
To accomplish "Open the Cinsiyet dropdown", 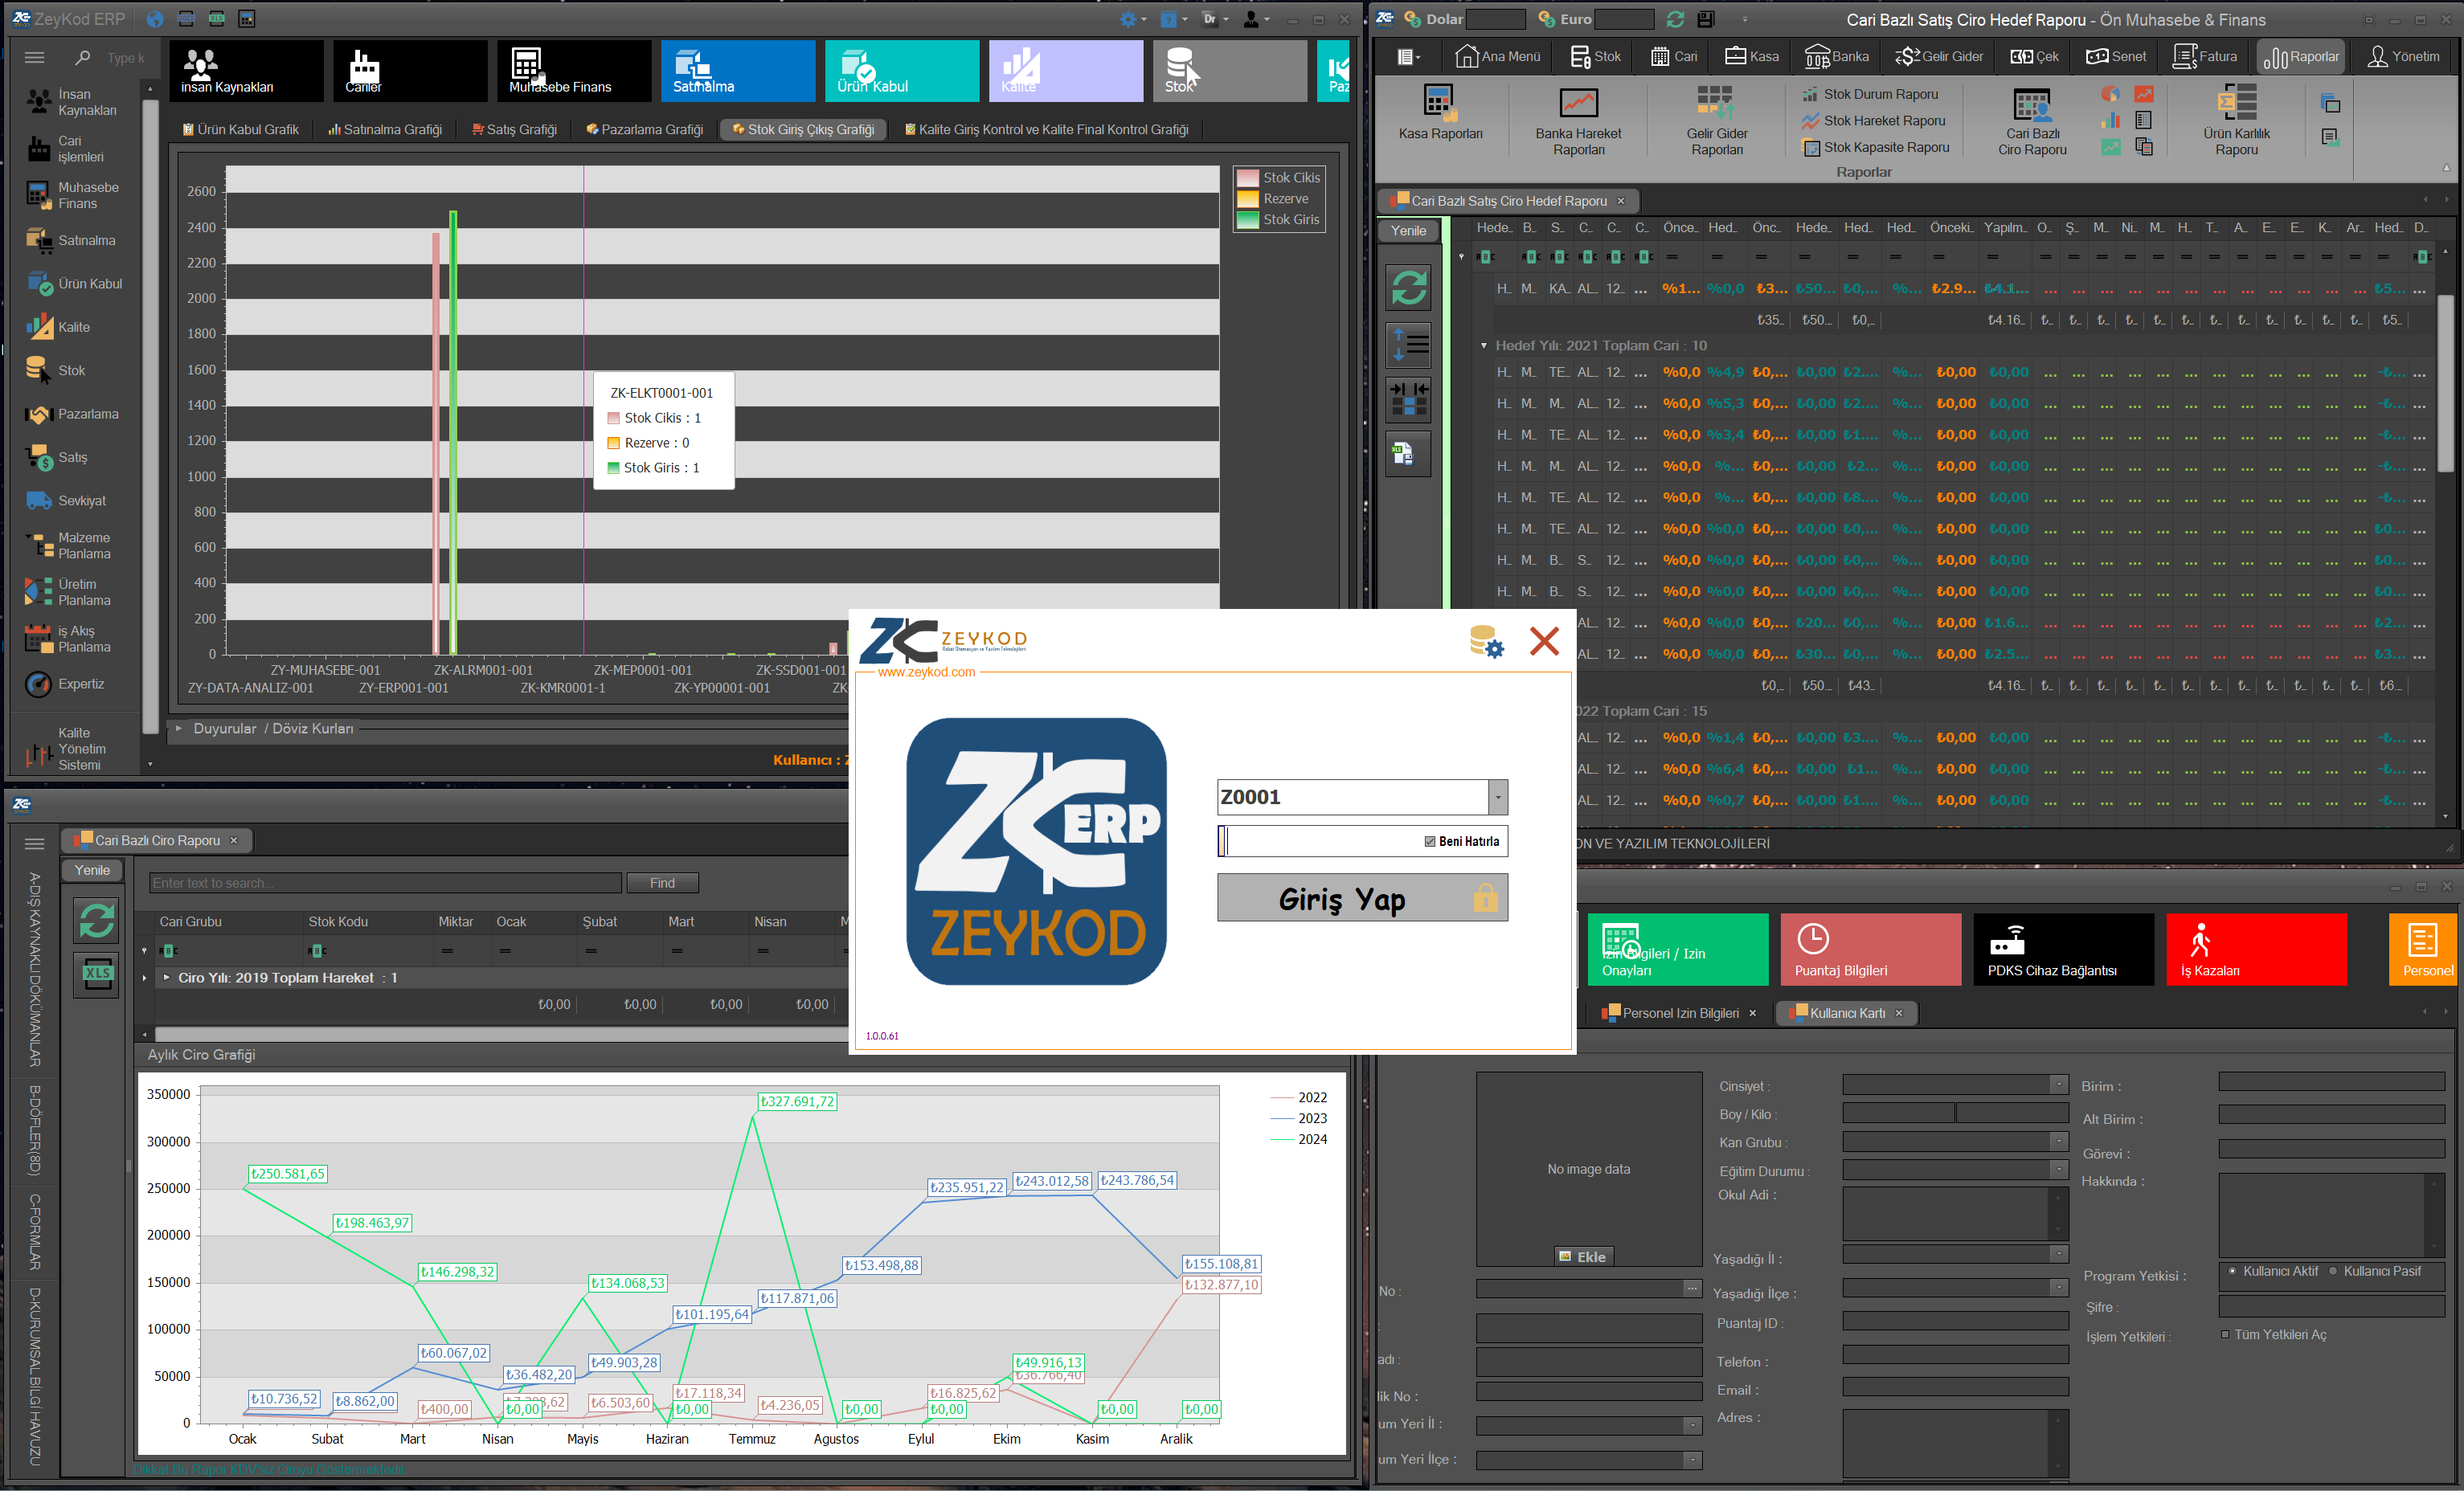I will point(2058,1085).
